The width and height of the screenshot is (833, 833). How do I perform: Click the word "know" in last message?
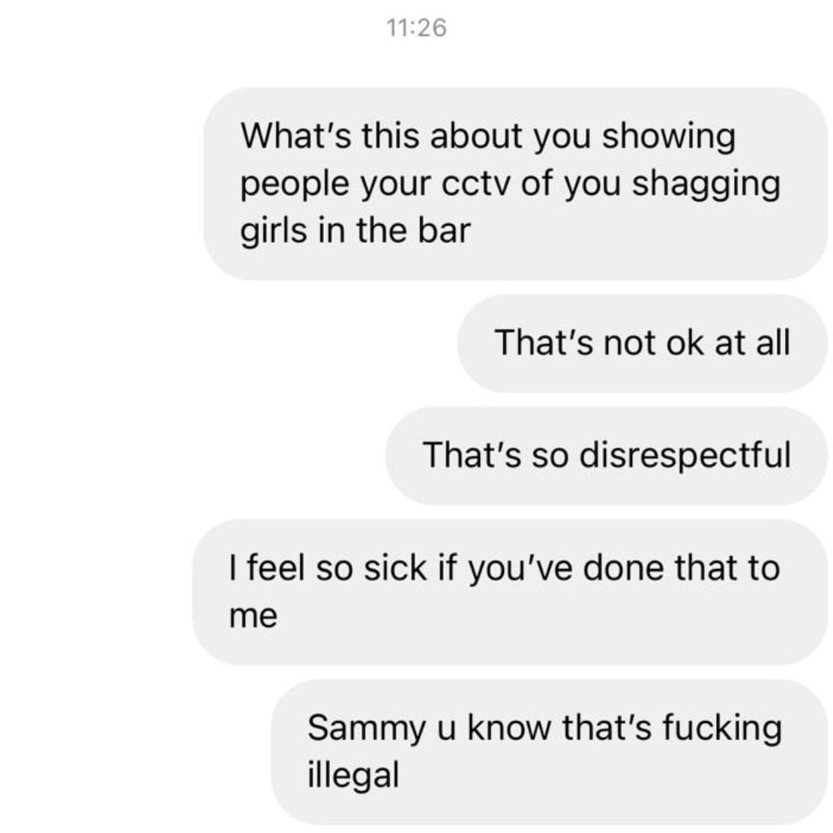pyautogui.click(x=509, y=727)
